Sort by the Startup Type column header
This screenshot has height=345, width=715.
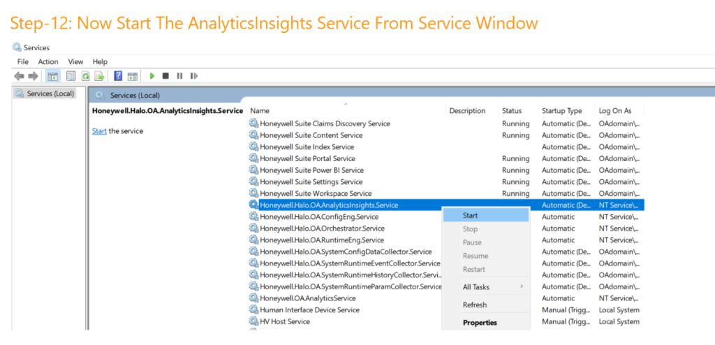point(561,111)
